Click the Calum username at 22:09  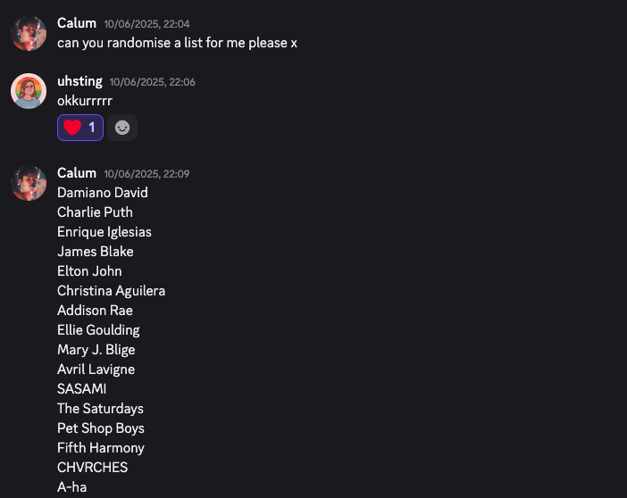tap(77, 173)
